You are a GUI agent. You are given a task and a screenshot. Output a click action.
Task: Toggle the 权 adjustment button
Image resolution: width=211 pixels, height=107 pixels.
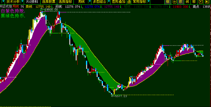pos(181,2)
